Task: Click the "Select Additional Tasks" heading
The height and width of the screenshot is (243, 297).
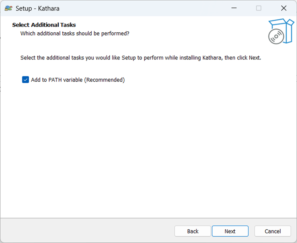Action: tap(44, 25)
